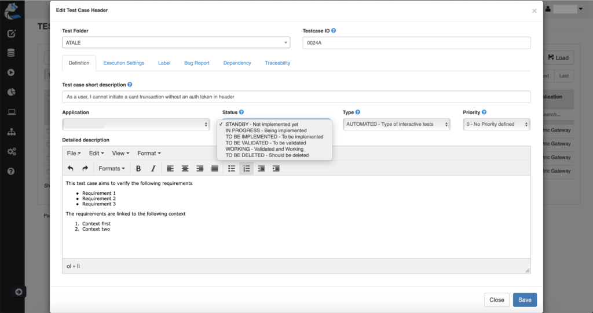The height and width of the screenshot is (313, 593).
Task: Click the Close button in footer
Action: pyautogui.click(x=496, y=300)
